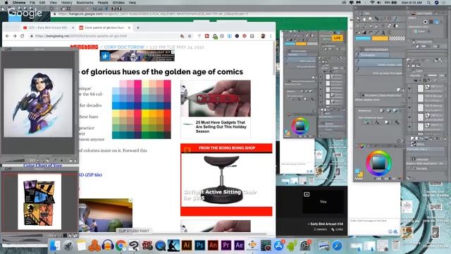Open Chrome profile avatar
Image resolution: width=451 pixels, height=254 pixels.
point(263,36)
